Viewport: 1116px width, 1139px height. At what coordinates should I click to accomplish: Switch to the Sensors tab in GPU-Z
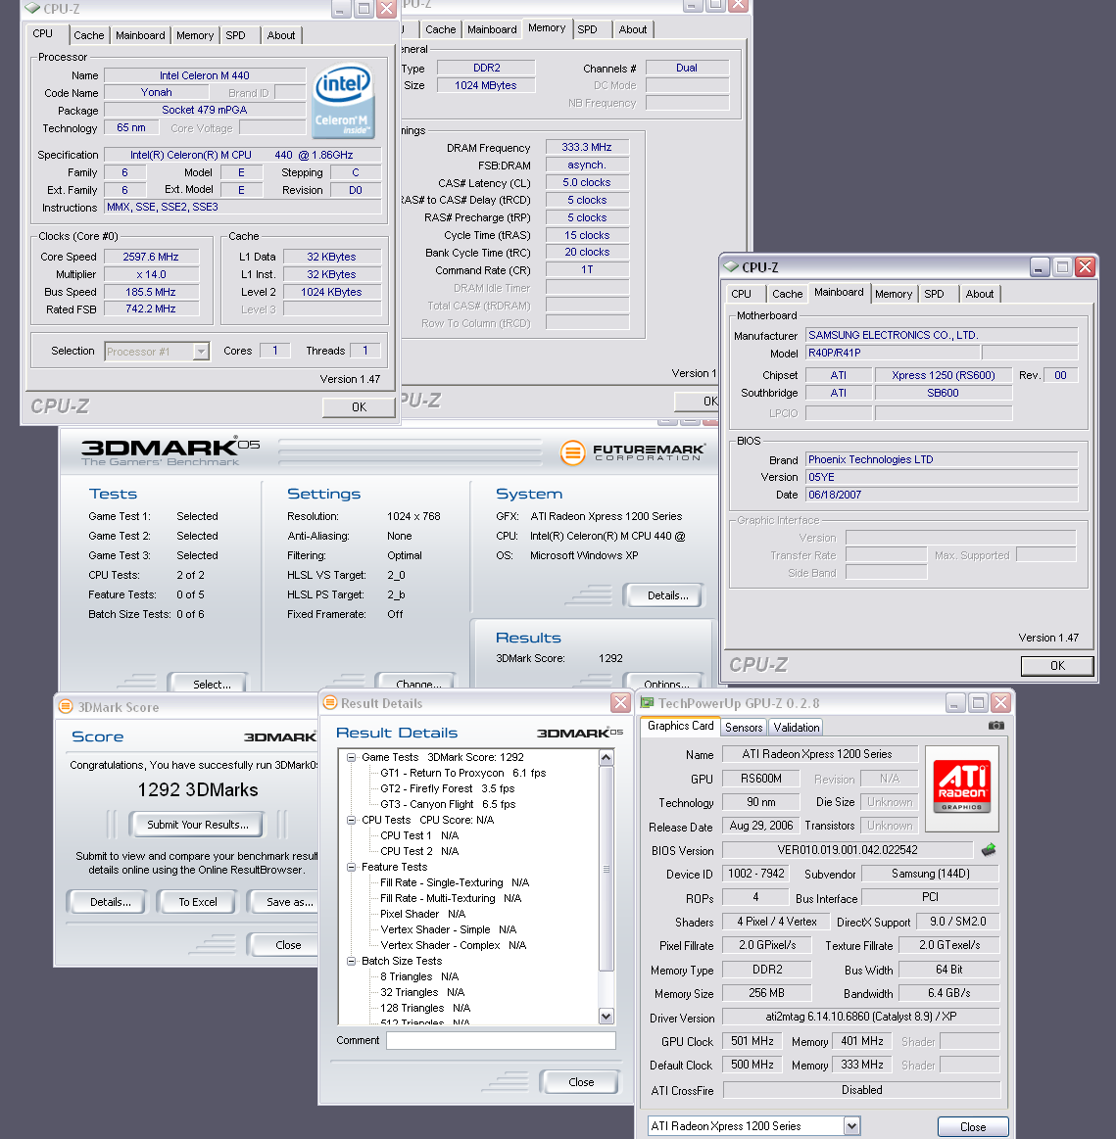click(744, 727)
